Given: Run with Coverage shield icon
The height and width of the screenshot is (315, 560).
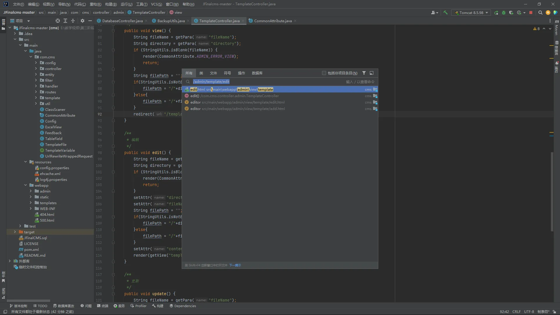Looking at the screenshot, I should [511, 13].
